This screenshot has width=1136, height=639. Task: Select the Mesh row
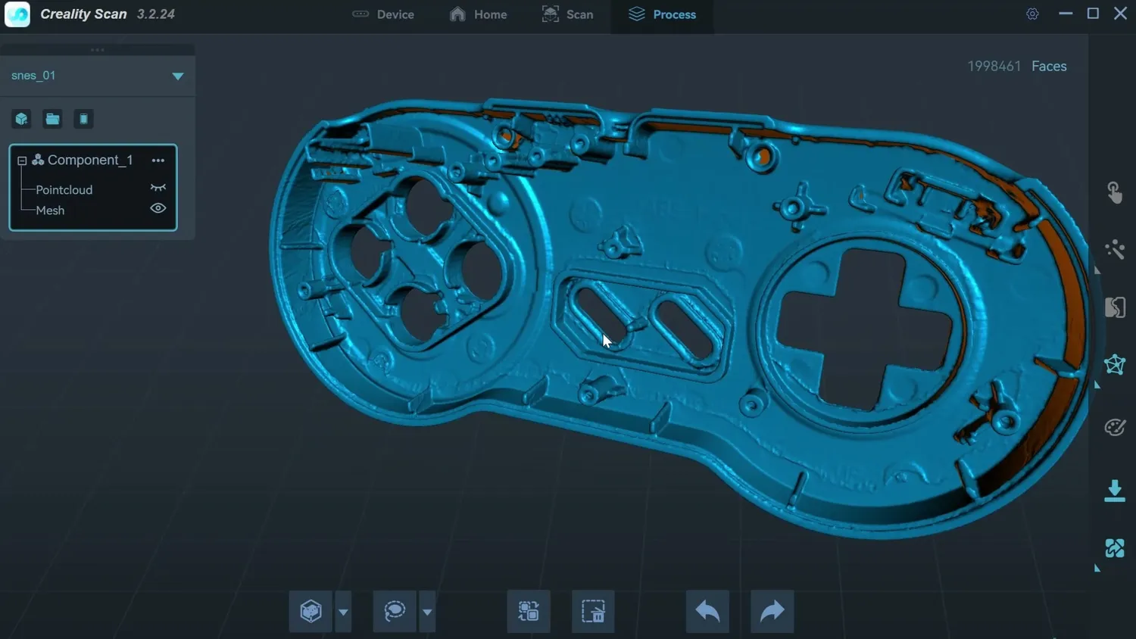50,210
